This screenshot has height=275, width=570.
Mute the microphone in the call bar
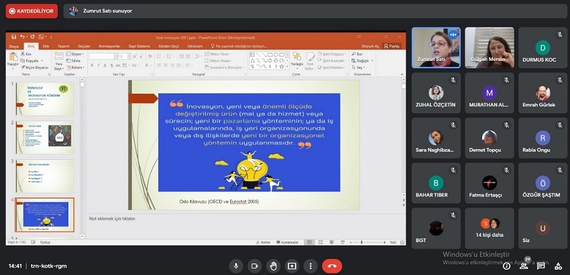tap(236, 266)
